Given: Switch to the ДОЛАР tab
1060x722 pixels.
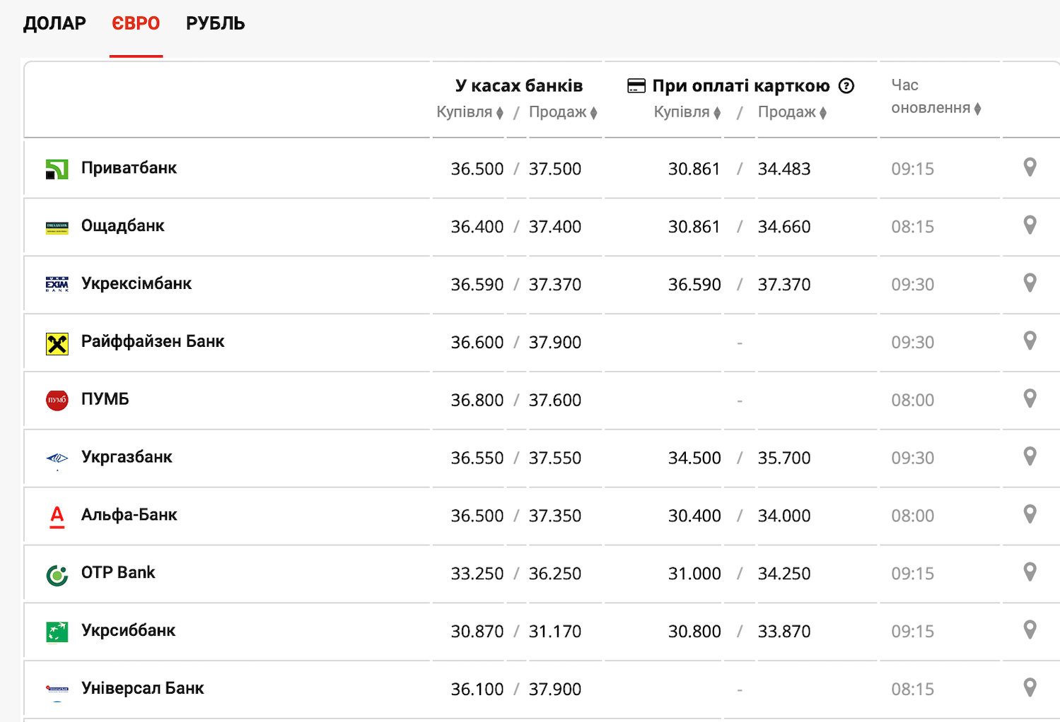Looking at the screenshot, I should 54,23.
